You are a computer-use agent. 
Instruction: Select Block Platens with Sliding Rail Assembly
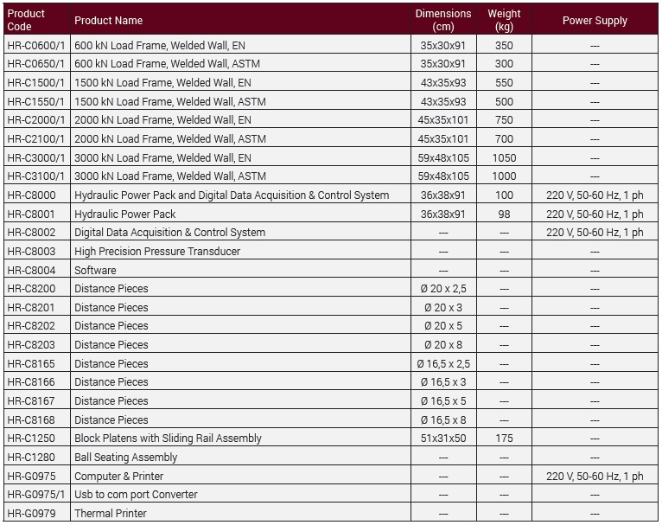[x=168, y=439]
